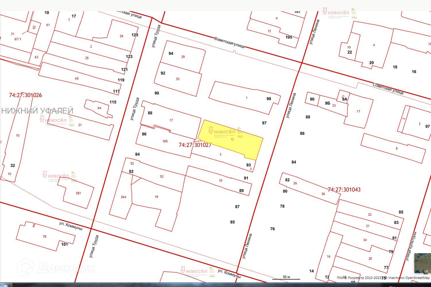Select parcel number 53
This screenshot has height=287, width=431.
pos(178,79)
